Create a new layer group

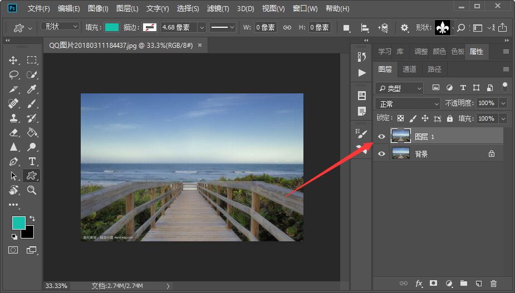463,283
